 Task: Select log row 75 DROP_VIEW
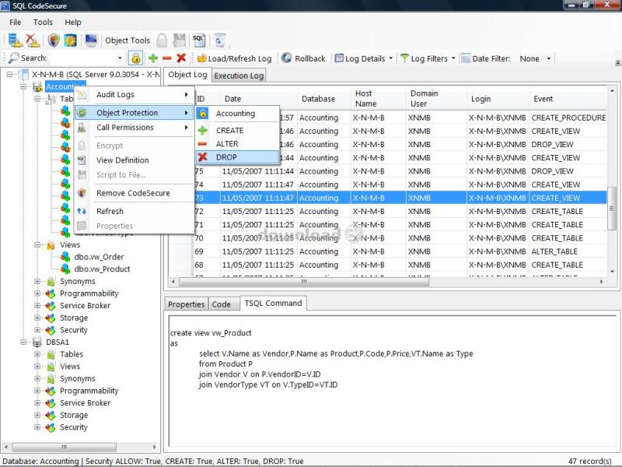click(x=400, y=171)
